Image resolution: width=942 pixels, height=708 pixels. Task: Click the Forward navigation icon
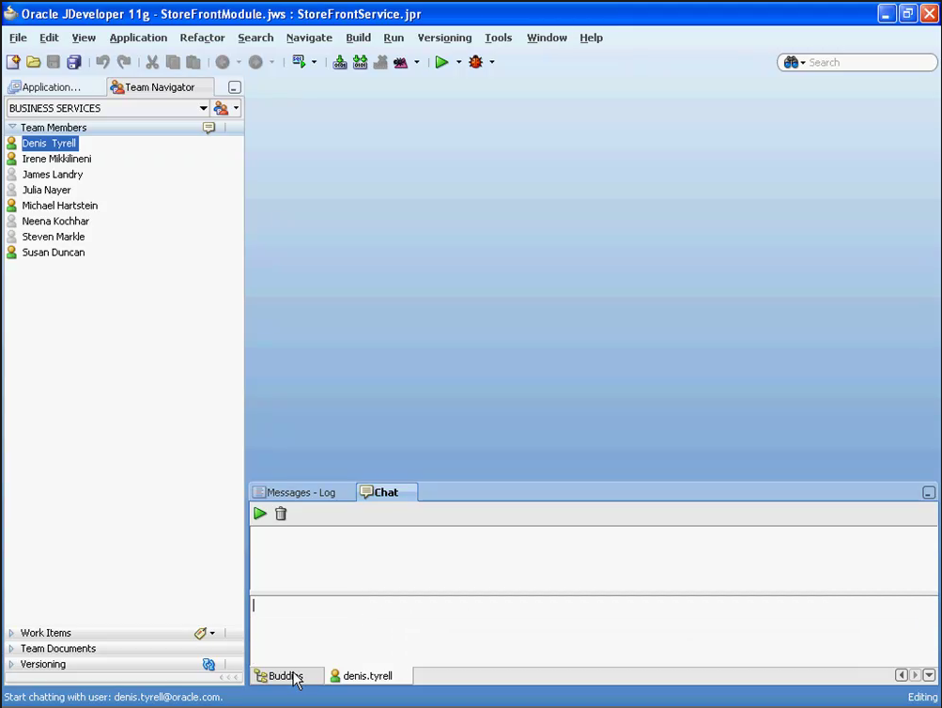pyautogui.click(x=255, y=62)
